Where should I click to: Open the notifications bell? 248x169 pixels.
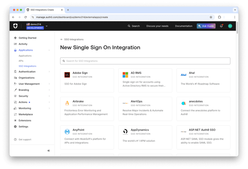coord(221,26)
